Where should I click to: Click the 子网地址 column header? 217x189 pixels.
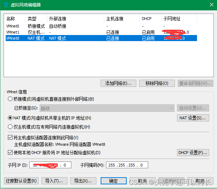pos(179,19)
